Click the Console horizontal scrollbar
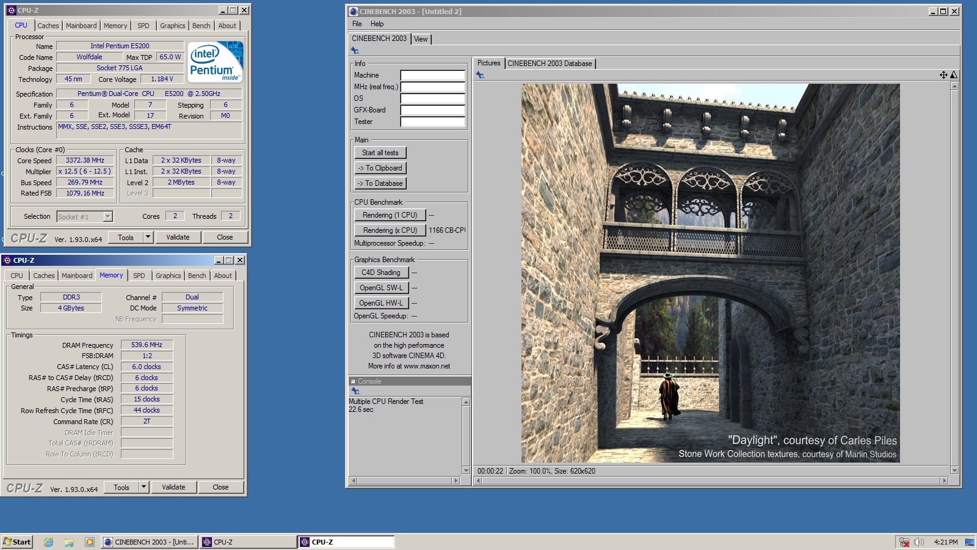977x550 pixels. coord(404,481)
